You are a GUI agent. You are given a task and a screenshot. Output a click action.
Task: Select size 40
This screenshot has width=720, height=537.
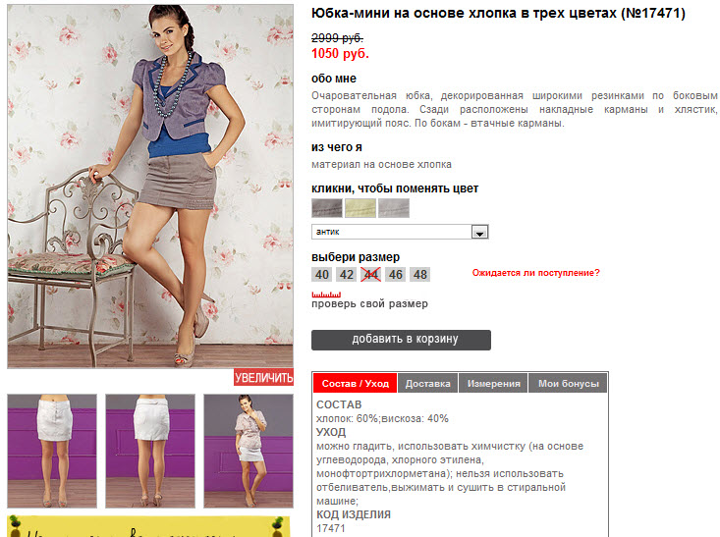322,275
